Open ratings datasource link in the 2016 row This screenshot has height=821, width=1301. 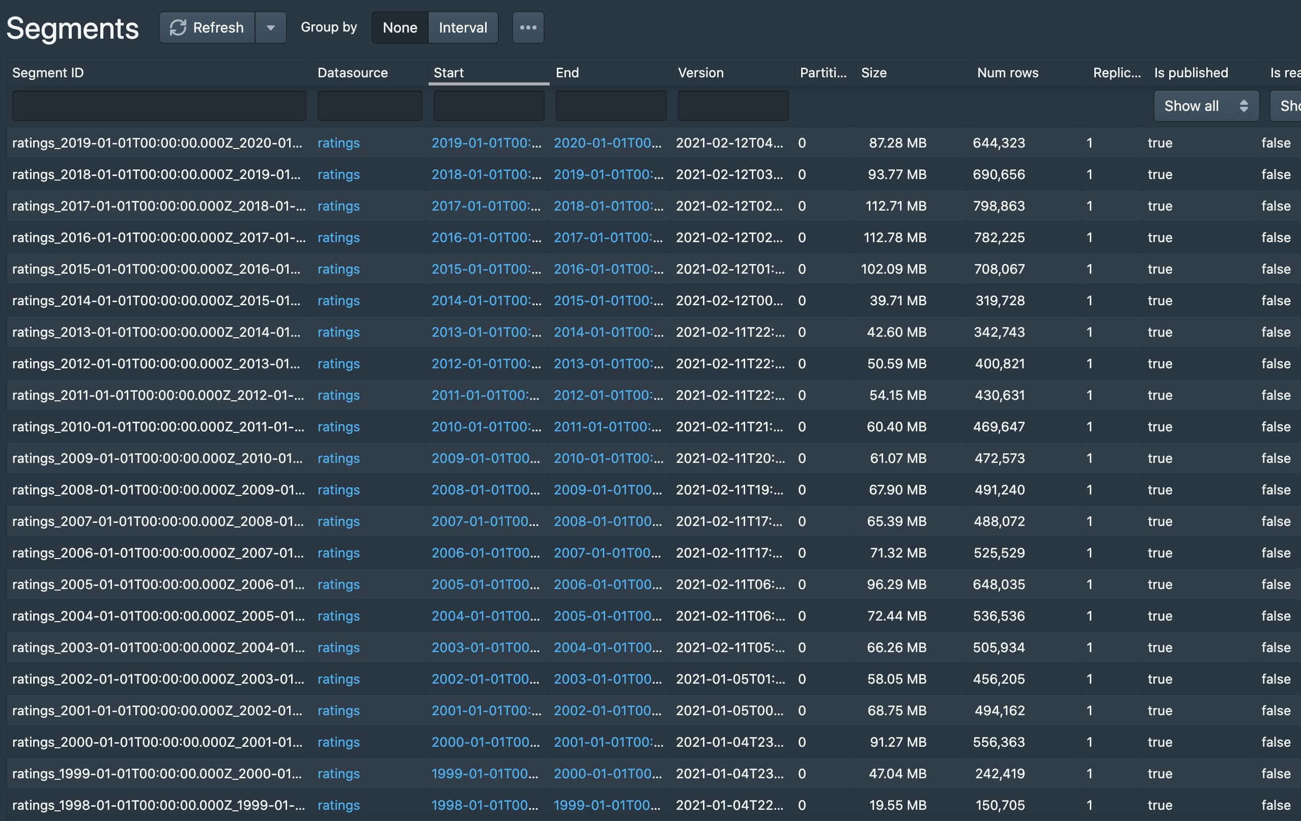pyautogui.click(x=338, y=238)
